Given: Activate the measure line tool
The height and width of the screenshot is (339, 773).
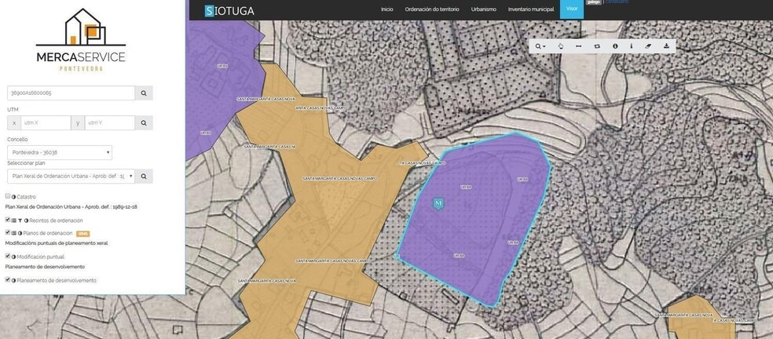Looking at the screenshot, I should click(x=579, y=46).
